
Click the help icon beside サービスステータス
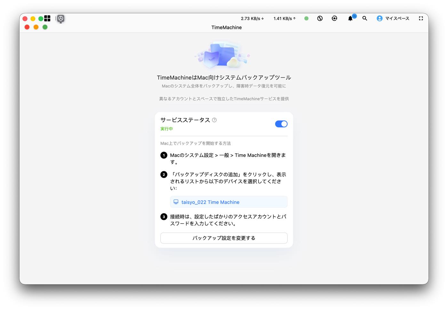(x=214, y=120)
